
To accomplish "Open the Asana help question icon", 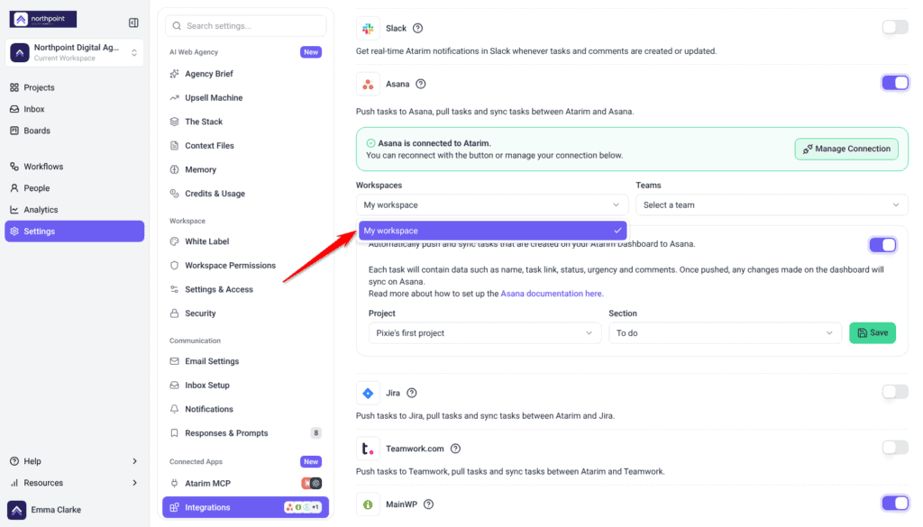I will (x=420, y=84).
